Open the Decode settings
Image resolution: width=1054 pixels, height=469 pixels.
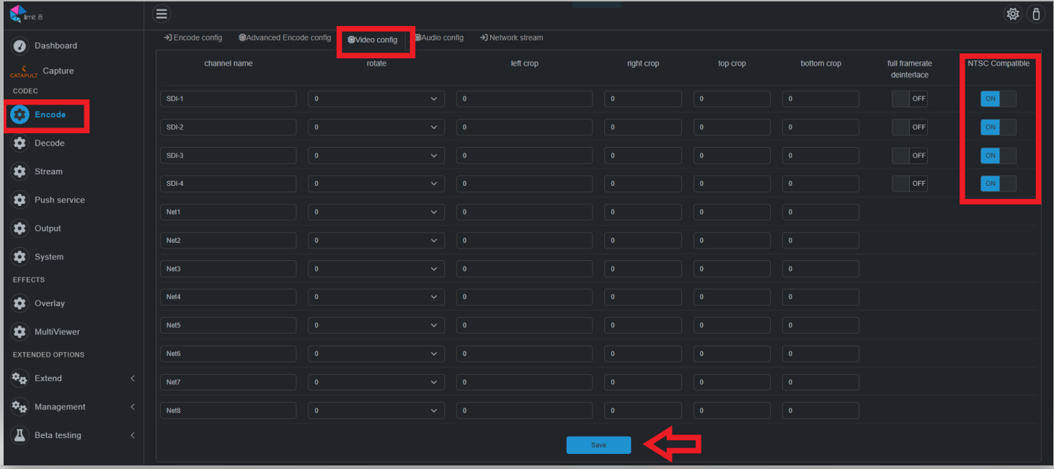(x=48, y=143)
